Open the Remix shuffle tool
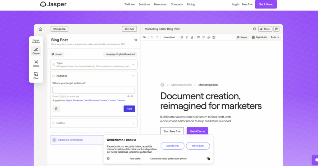The width and height of the screenshot is (318, 166). point(36,63)
